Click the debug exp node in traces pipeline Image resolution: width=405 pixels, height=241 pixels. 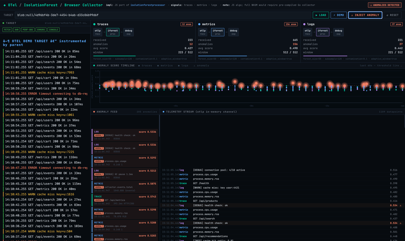pyautogui.click(x=128, y=32)
